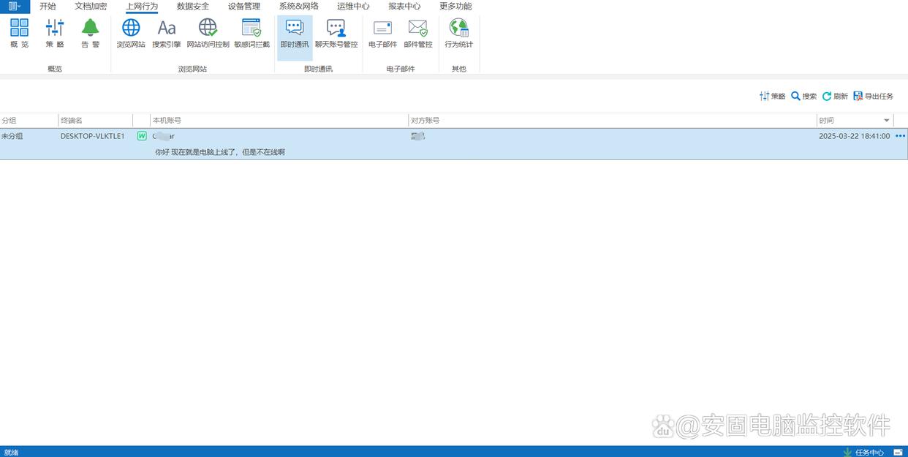The width and height of the screenshot is (908, 457).
Task: Click the 导出任务 export button
Action: click(x=873, y=97)
